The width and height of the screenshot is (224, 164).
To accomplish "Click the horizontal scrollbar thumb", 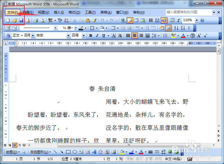I will 129,145.
